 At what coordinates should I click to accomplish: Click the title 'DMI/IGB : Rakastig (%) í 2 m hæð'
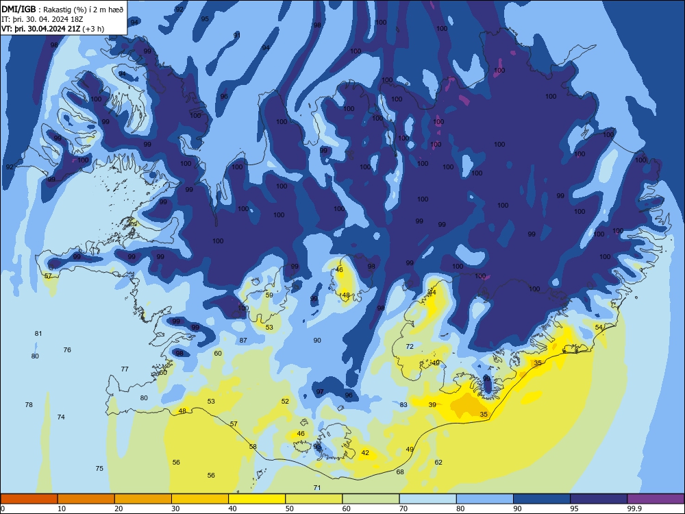62,10
